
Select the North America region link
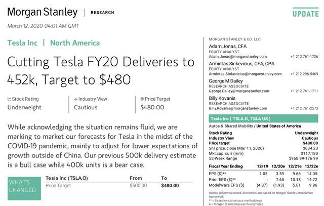(75, 43)
